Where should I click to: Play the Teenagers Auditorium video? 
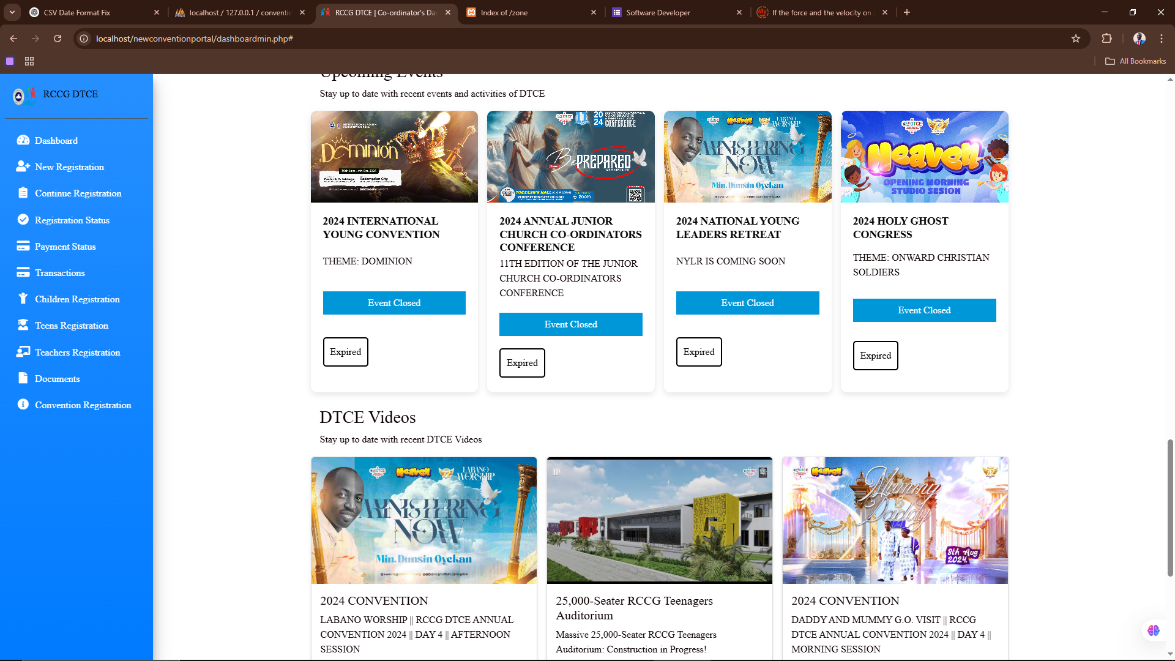pyautogui.click(x=659, y=520)
